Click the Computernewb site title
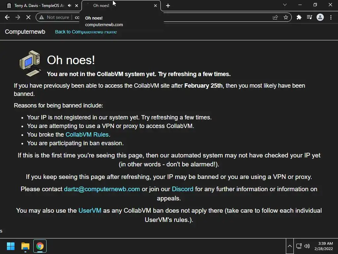338x254 pixels. coord(25,32)
